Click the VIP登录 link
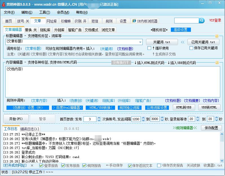Screen dimensions: 225x176 (x=215, y=20)
